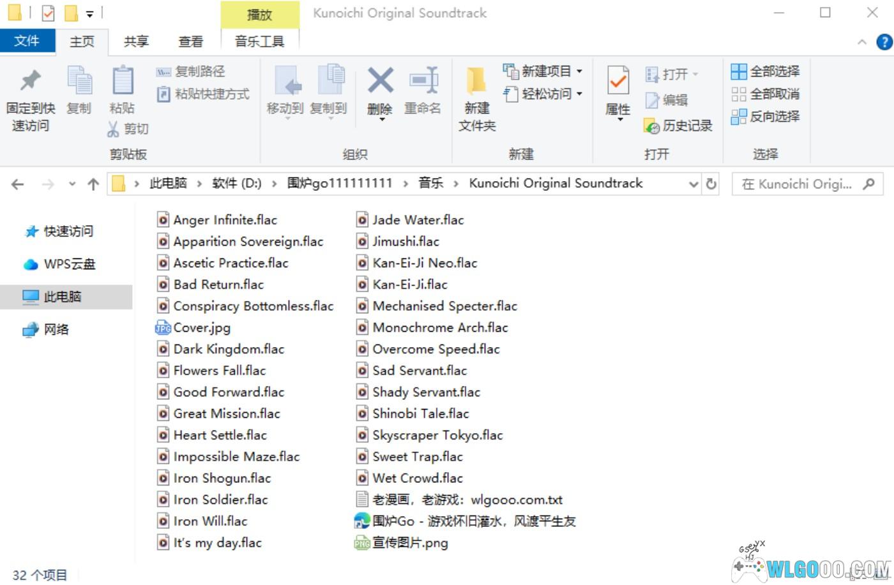Click the New Folder (新建文件夹) icon
Screen dimensions: 894x585
tap(476, 83)
